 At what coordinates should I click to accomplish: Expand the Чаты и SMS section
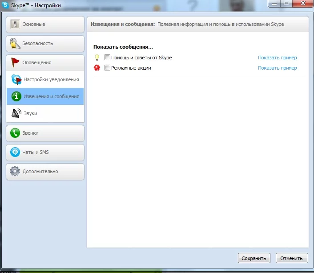click(x=45, y=153)
